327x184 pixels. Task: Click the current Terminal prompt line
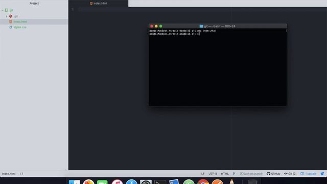175,34
